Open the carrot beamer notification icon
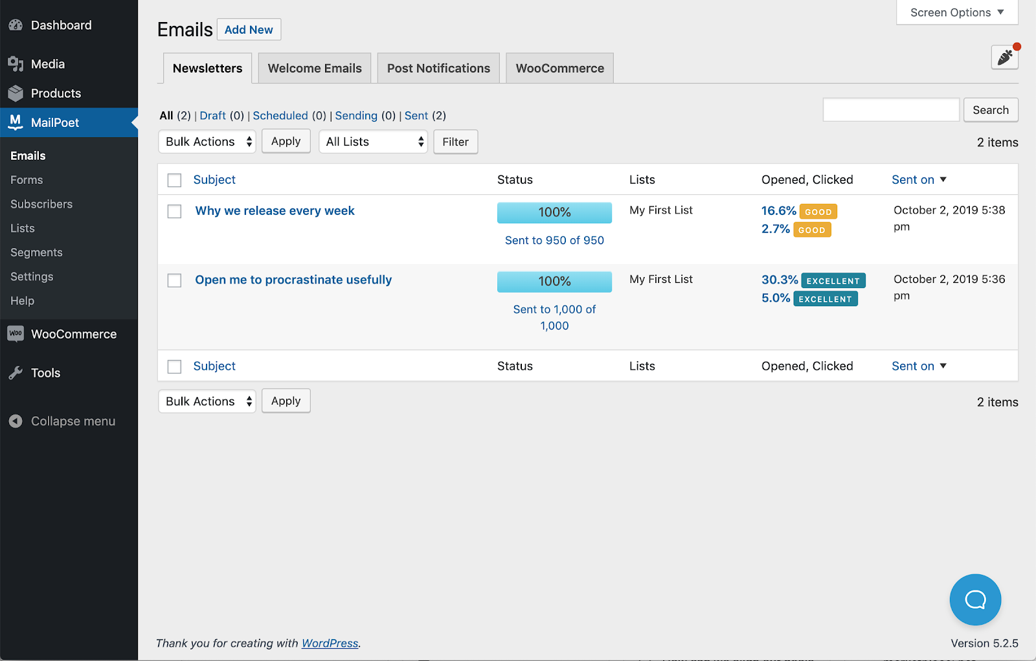 click(1005, 57)
